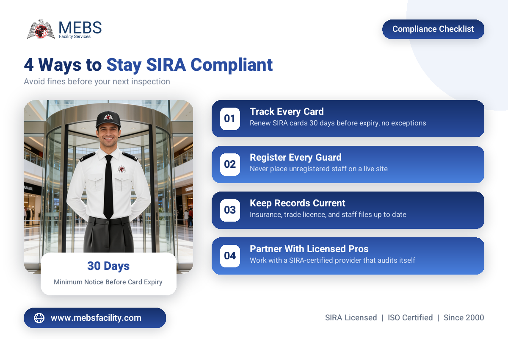This screenshot has height=339, width=508.
Task: Click 'Never place unregistered staff on a live site'
Action: pos(319,169)
